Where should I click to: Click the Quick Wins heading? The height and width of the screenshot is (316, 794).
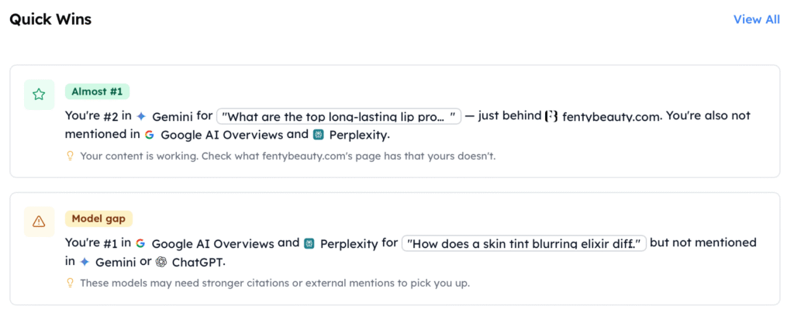[x=50, y=19]
